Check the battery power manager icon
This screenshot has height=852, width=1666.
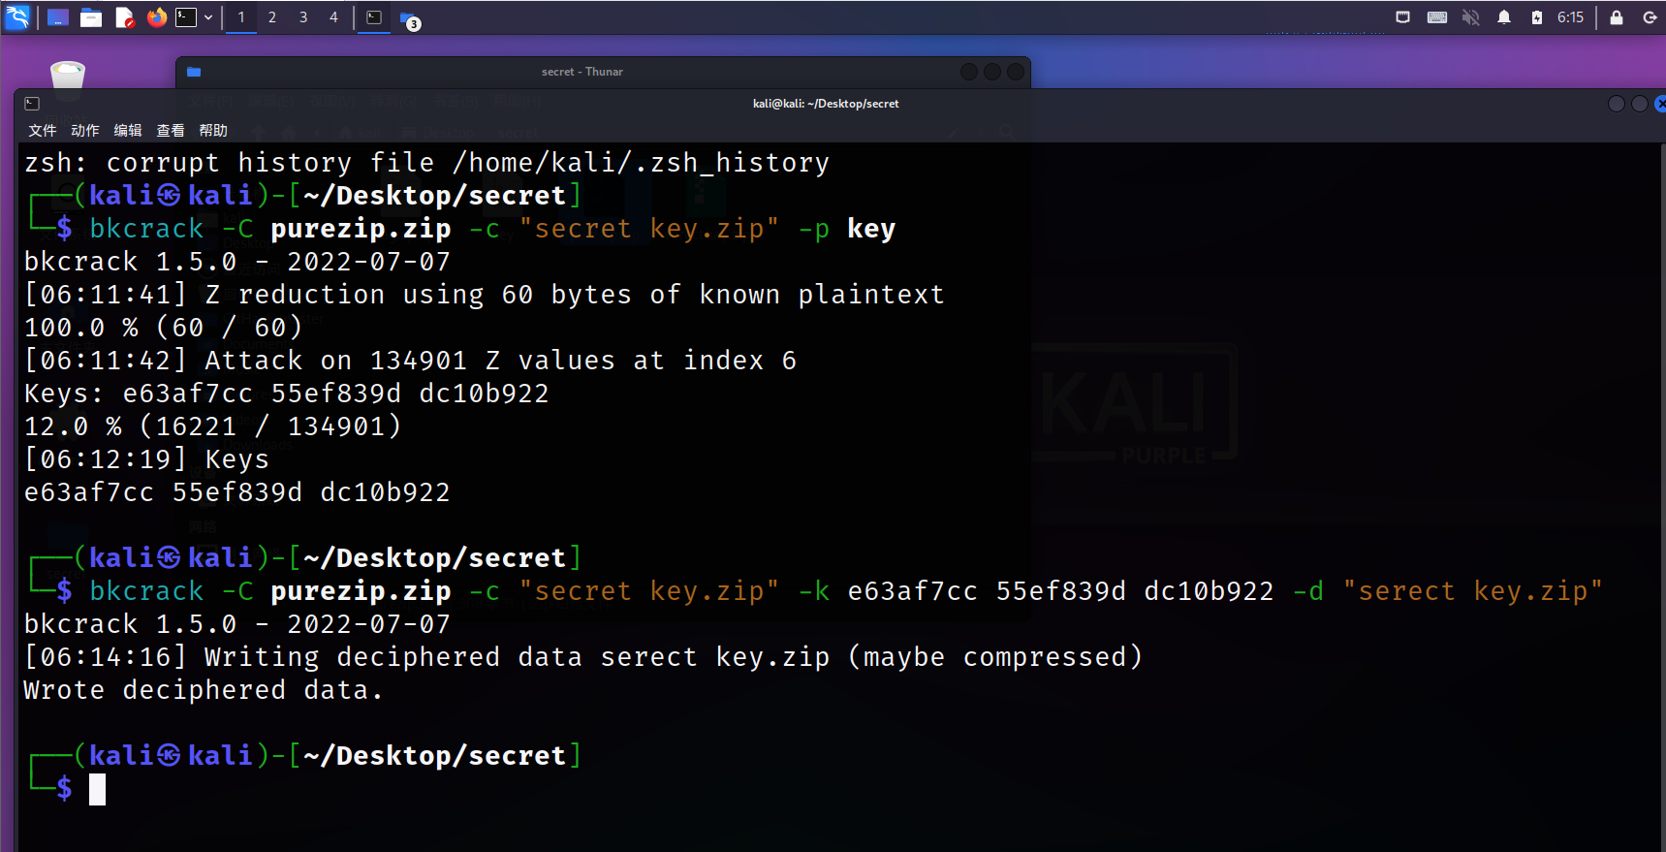(1537, 17)
